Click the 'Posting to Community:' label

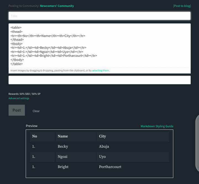coord(24,6)
